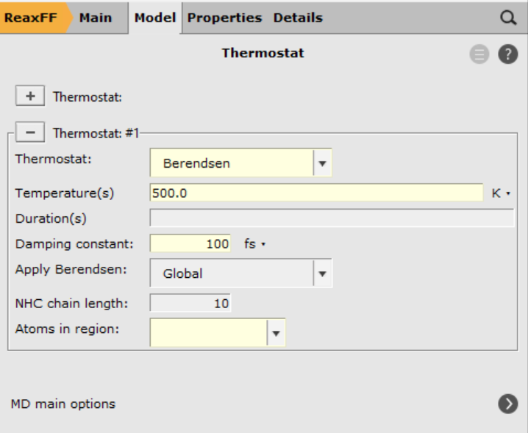Click the Thermostat: #1 group label
The height and width of the screenshot is (433, 528).
[96, 133]
